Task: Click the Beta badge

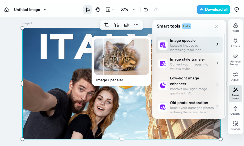Action: tap(187, 26)
